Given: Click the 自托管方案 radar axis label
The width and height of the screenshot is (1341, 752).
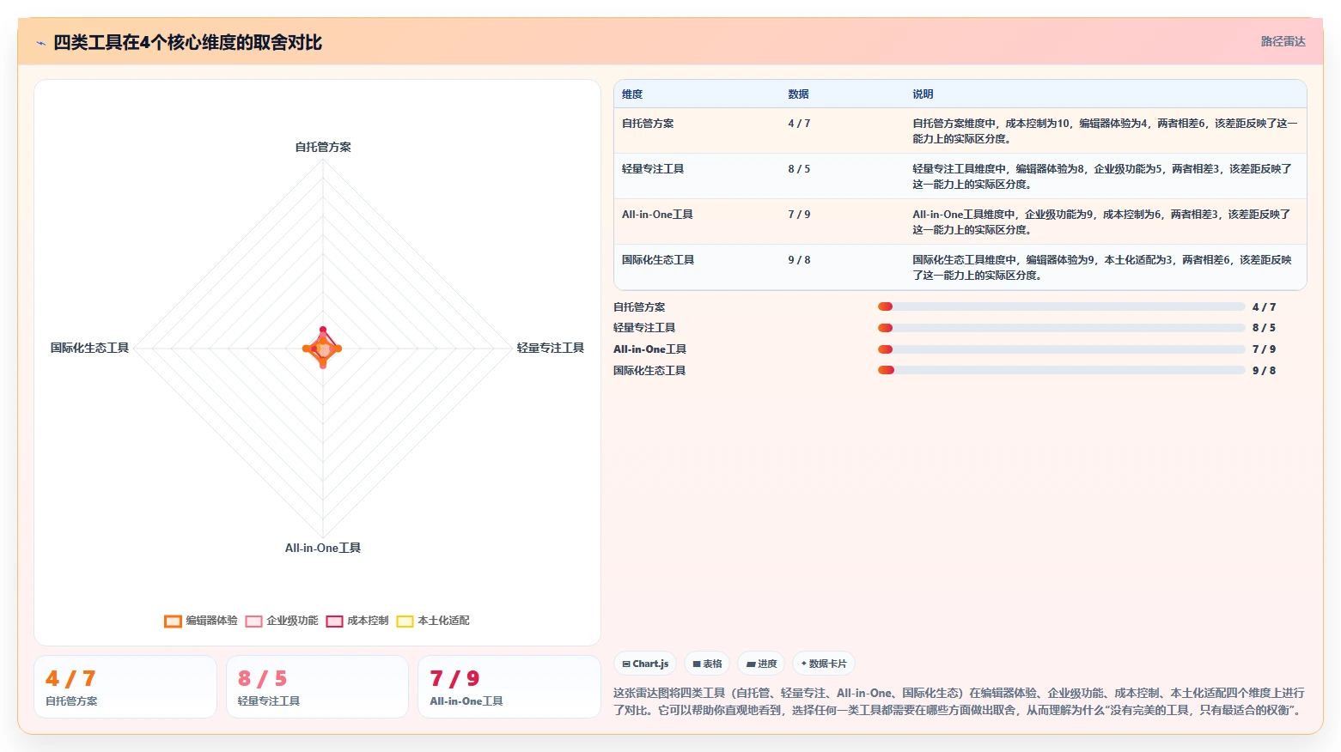Looking at the screenshot, I should [323, 147].
